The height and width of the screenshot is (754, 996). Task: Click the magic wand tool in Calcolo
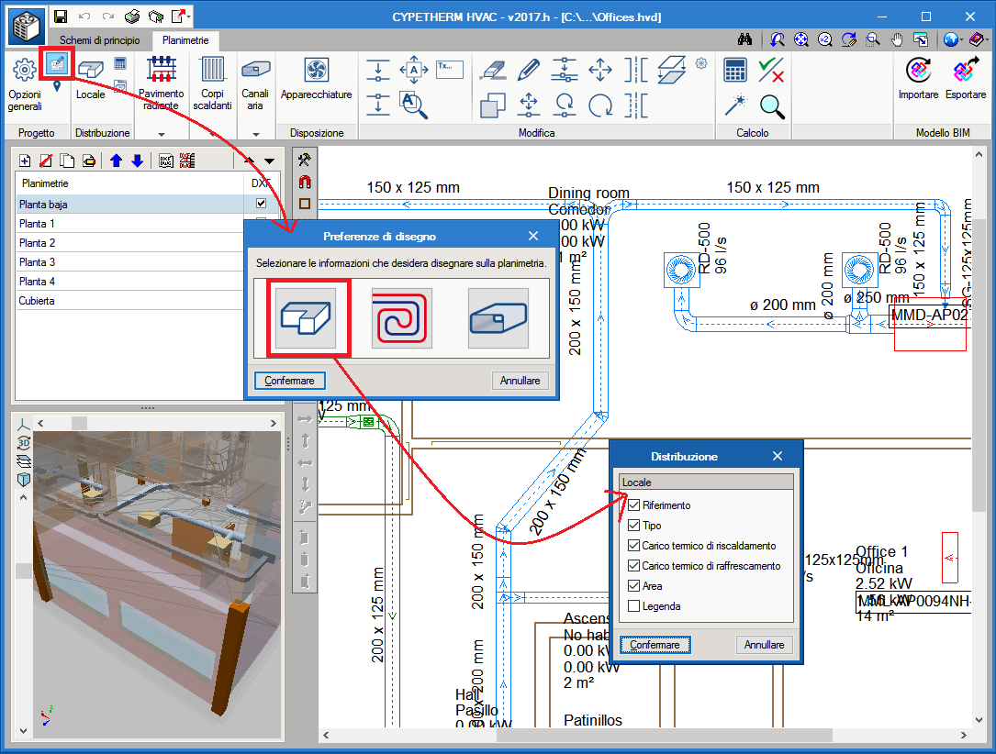tap(735, 106)
